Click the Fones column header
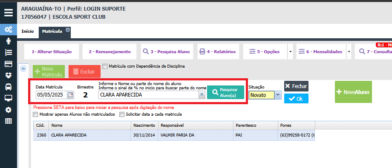This screenshot has height=168, width=392. 296,125
